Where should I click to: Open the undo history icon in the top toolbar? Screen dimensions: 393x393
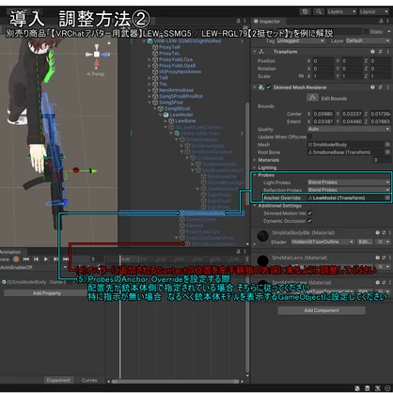pyautogui.click(x=305, y=12)
